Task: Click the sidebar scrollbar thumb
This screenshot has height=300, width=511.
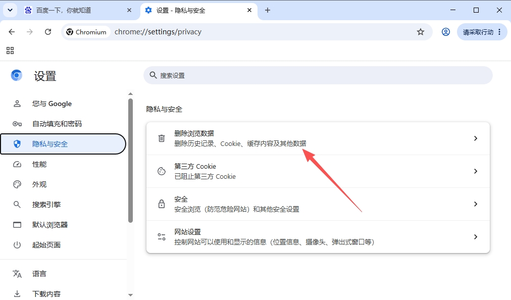Action: tap(130, 161)
